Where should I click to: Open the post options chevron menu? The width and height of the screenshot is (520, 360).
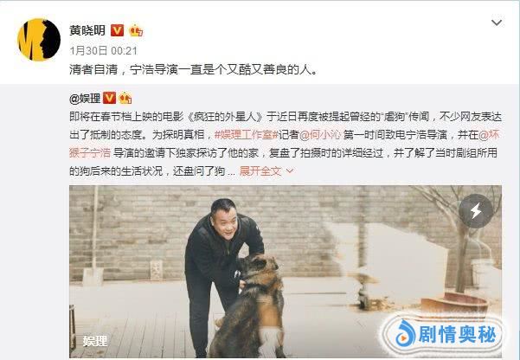[x=497, y=22]
